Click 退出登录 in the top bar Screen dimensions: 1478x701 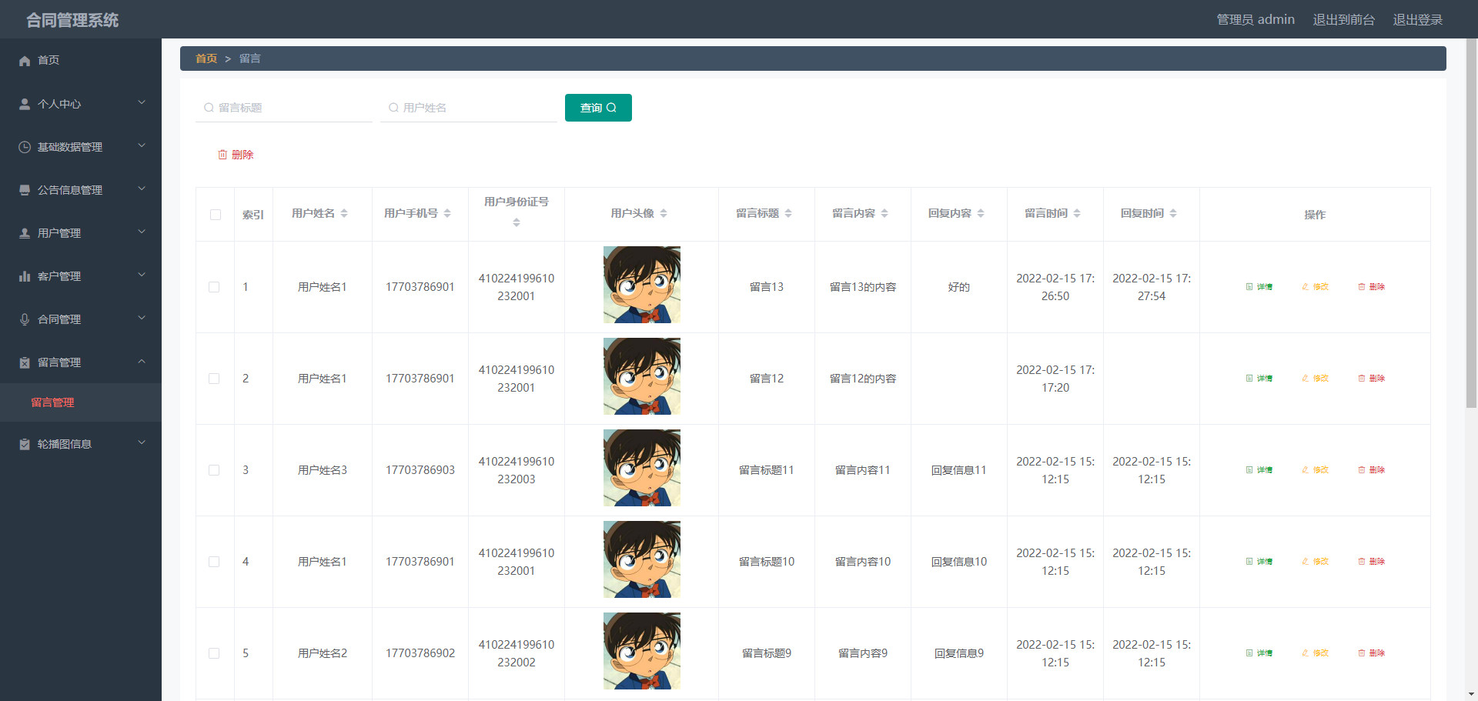point(1417,19)
